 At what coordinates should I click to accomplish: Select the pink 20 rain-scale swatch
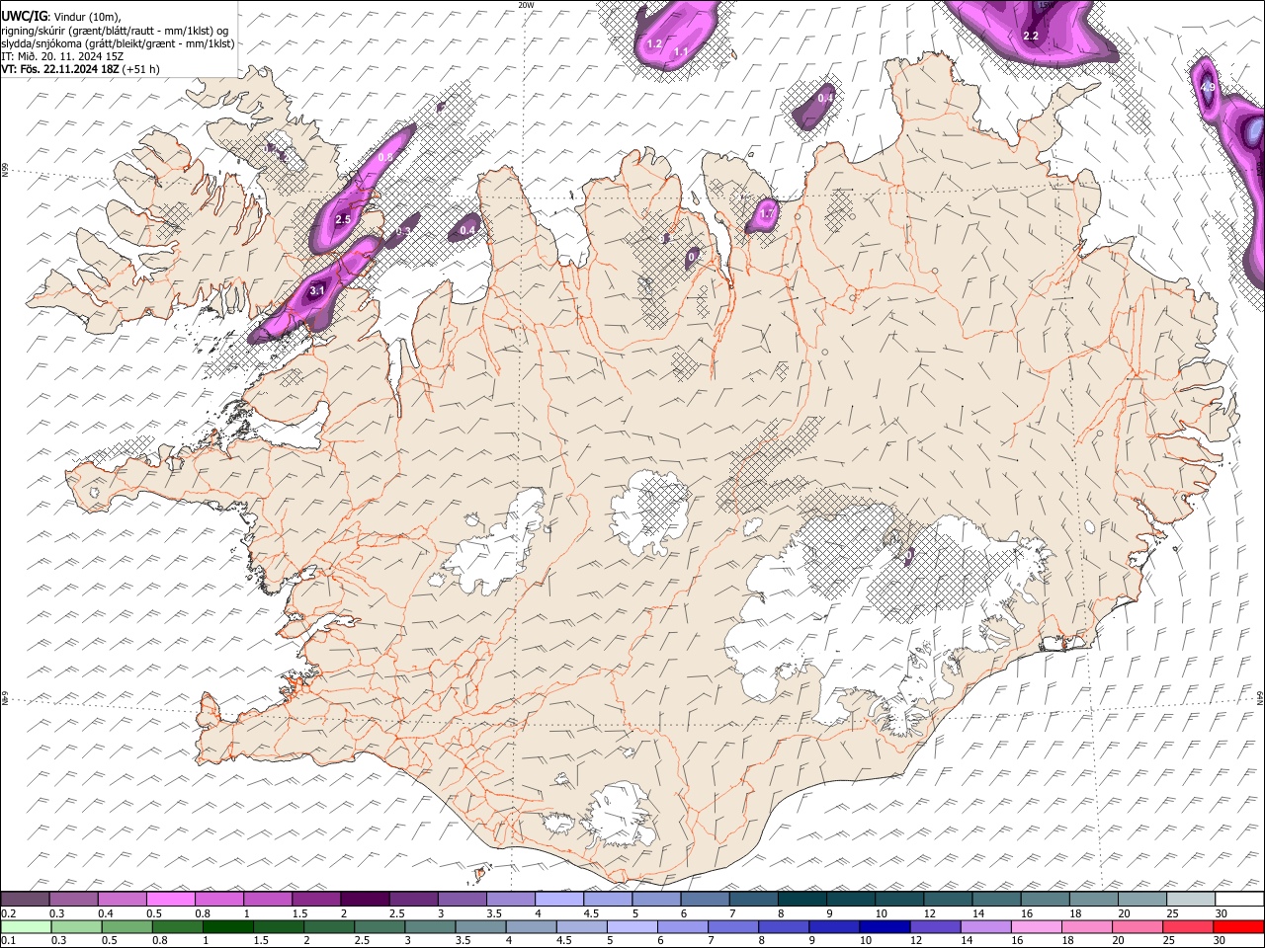tap(1138, 926)
